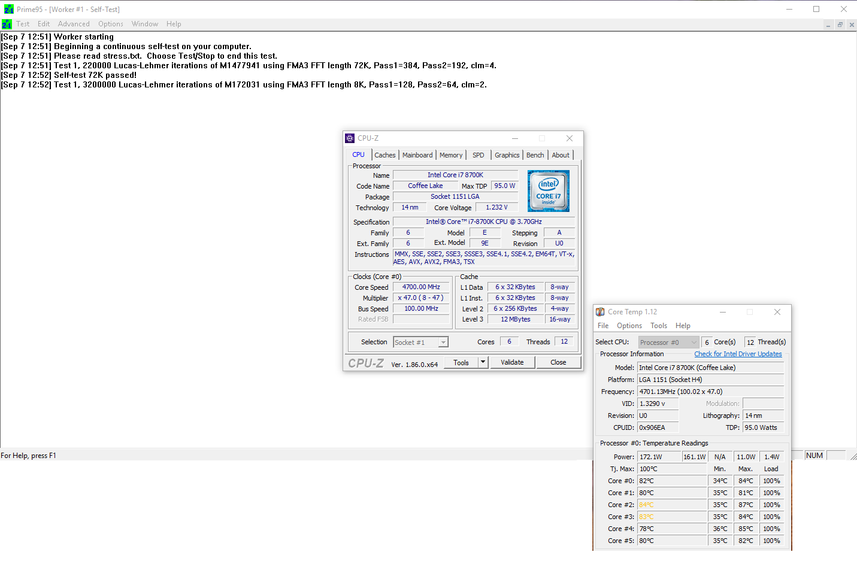Click the Intel Core i7 logo in CPU-Z
The width and height of the screenshot is (857, 561).
[x=549, y=191]
